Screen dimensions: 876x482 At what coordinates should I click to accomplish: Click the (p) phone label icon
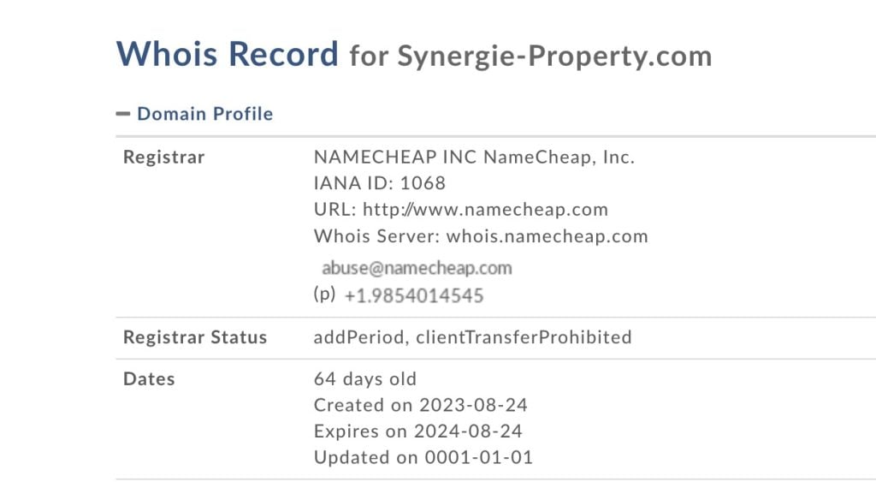(x=324, y=295)
